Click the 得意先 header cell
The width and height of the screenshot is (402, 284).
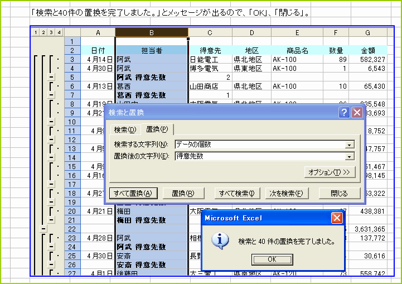210,50
